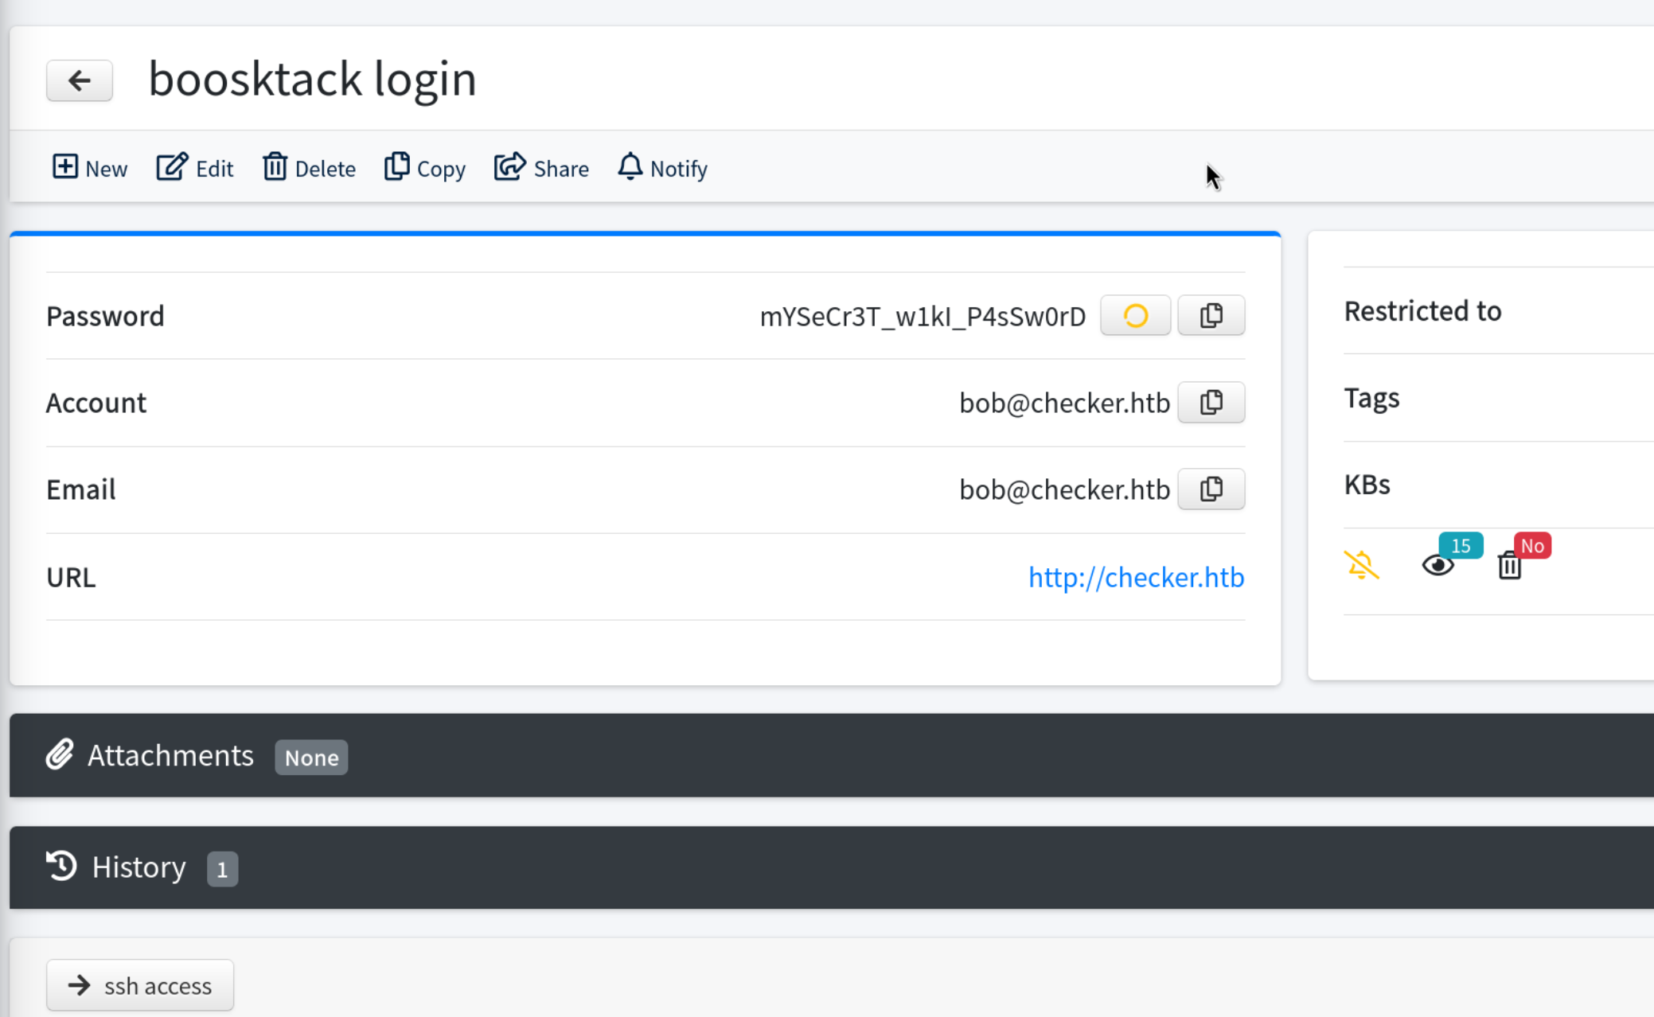Expand the Attachments section
Image resolution: width=1654 pixels, height=1017 pixels.
click(x=170, y=755)
